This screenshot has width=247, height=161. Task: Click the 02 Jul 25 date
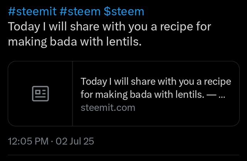75,141
